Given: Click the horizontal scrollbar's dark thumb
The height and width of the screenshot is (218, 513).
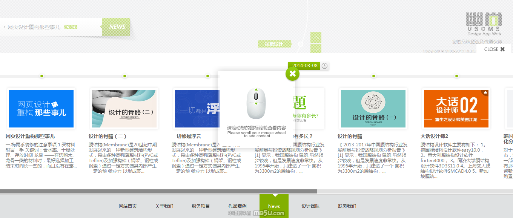Looking at the screenshot, I should click(158, 191).
